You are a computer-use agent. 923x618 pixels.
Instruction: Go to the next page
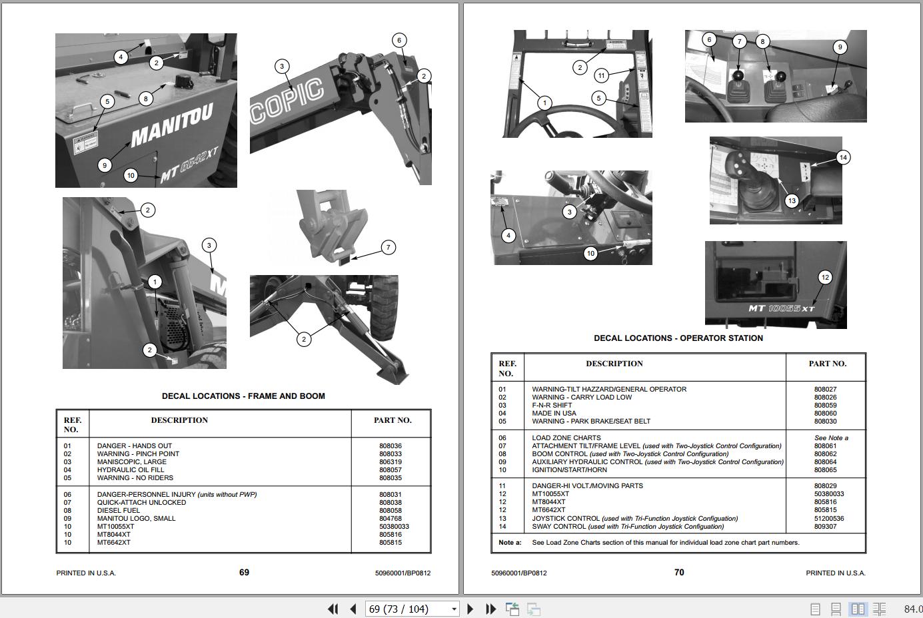pyautogui.click(x=470, y=609)
